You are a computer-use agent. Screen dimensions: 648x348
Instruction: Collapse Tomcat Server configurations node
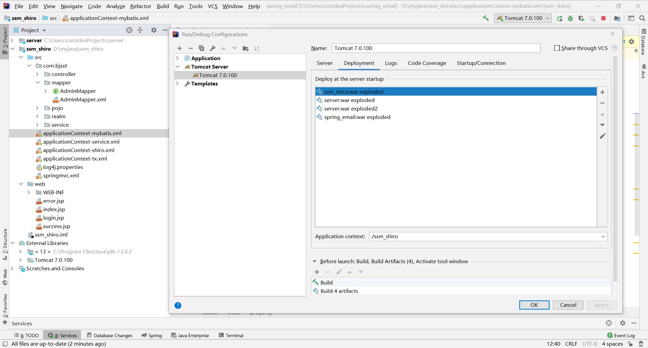178,67
